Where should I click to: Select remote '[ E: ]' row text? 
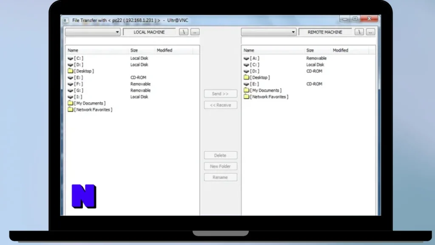[x=254, y=84]
